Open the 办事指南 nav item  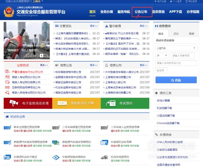[193, 12]
